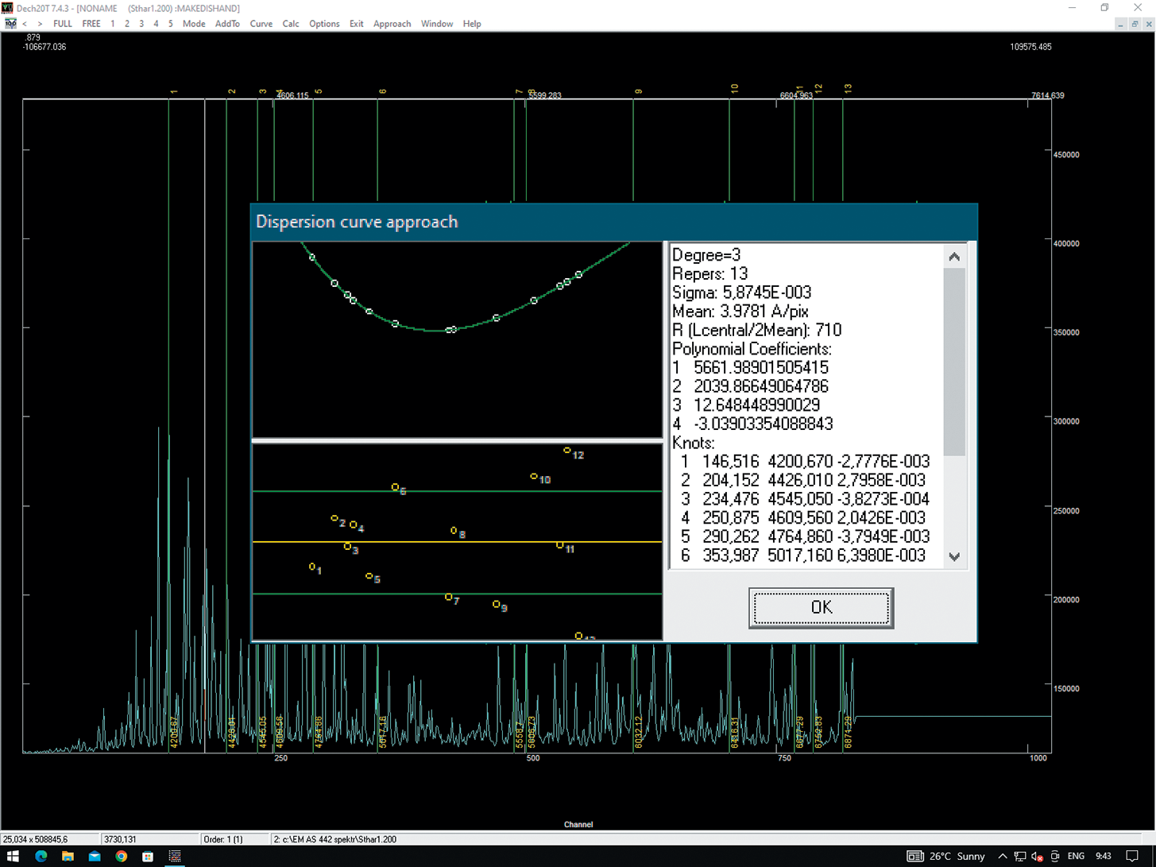
Task: Open the Approach menu
Action: coord(392,24)
